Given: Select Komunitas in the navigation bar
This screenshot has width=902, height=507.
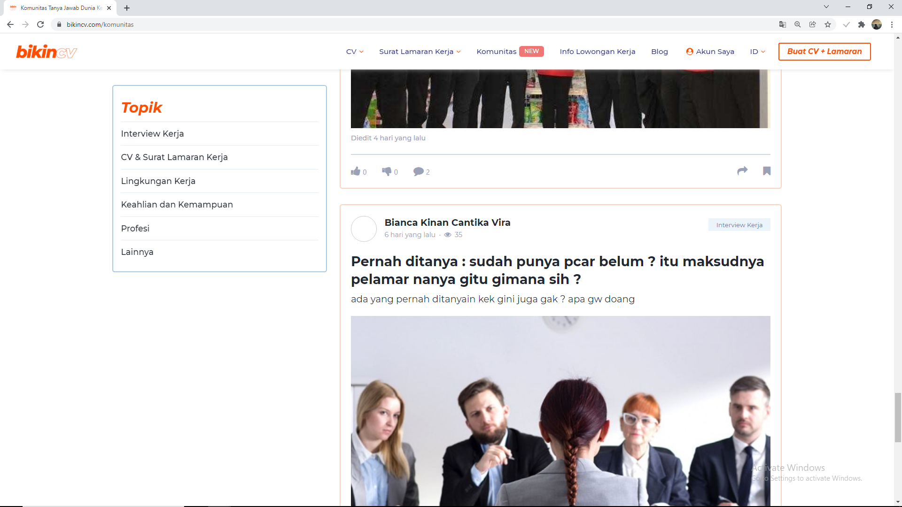Looking at the screenshot, I should (496, 52).
